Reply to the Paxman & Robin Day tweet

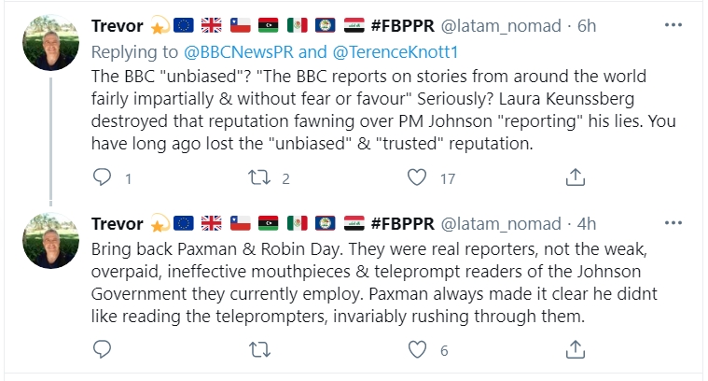tap(104, 350)
